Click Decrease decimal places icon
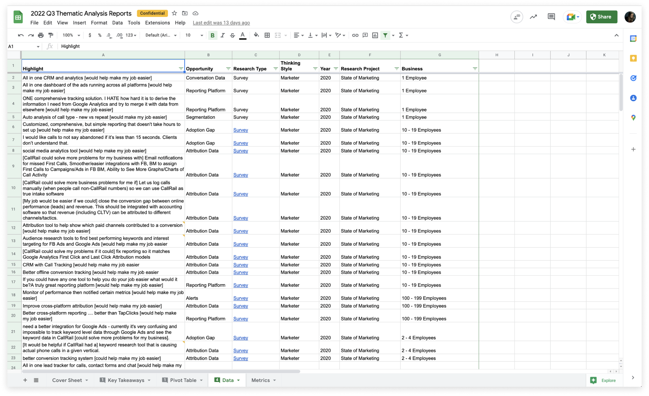The image size is (649, 396). (109, 35)
